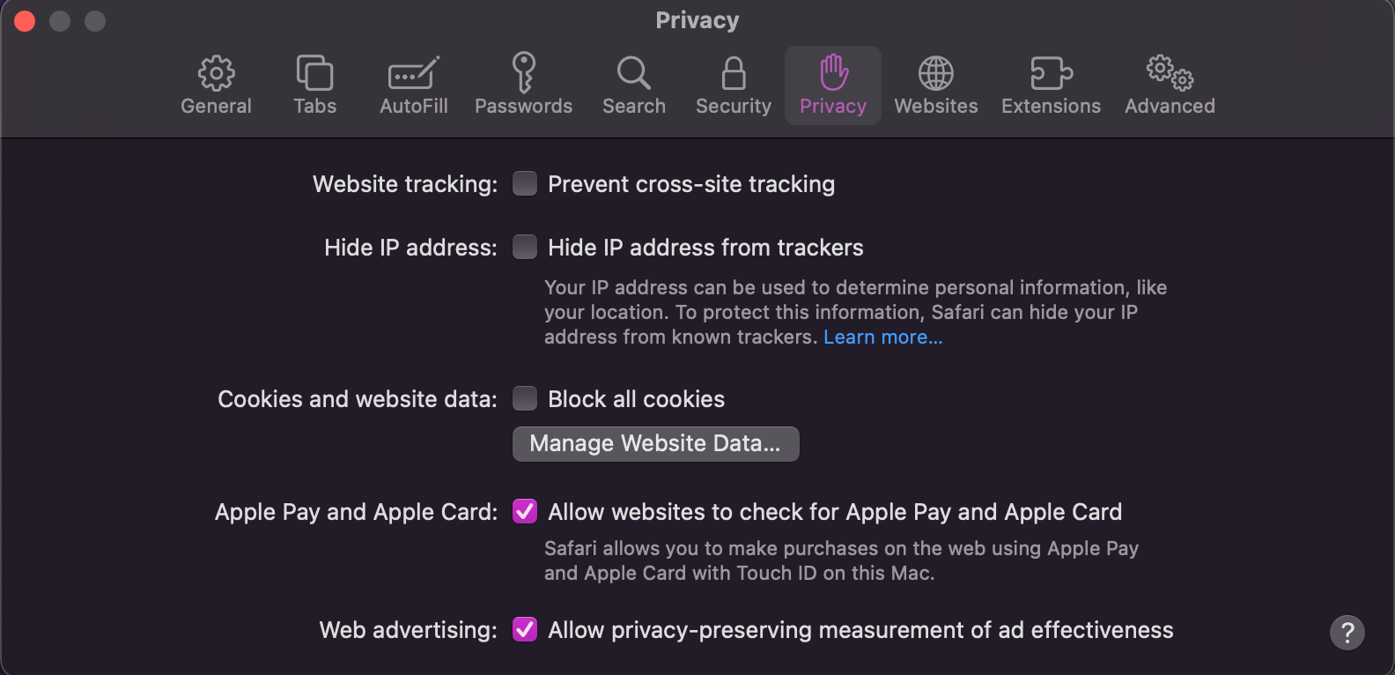Click the Learn more link
This screenshot has width=1395, height=675.
tap(882, 337)
